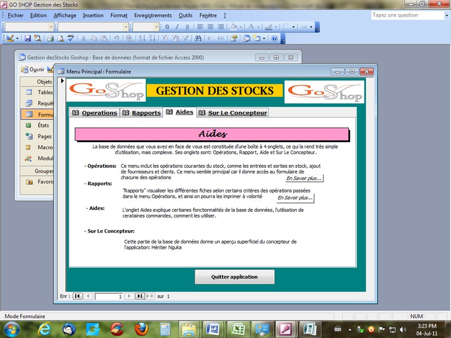The image size is (451, 338).
Task: Click the spell check ABC icon
Action: tap(71, 38)
